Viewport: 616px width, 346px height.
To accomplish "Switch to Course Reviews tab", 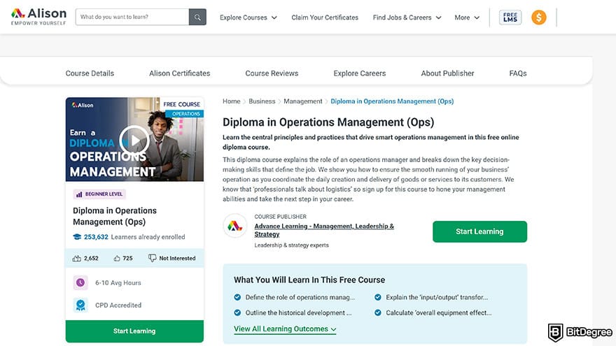I will [272, 73].
